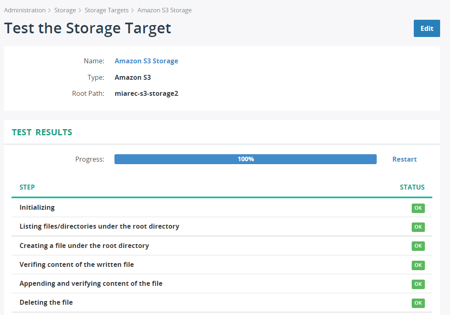Click OK status for Appending and verifying
The width and height of the screenshot is (450, 315).
(418, 284)
